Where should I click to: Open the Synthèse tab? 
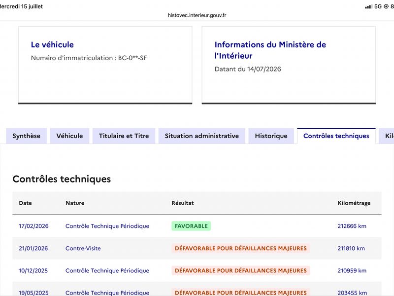pyautogui.click(x=27, y=136)
